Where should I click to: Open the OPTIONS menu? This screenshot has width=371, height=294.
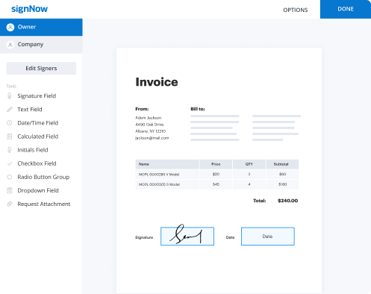click(296, 10)
